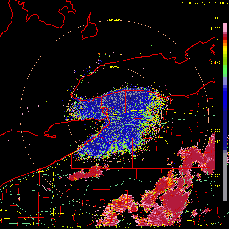Click the 0.627 scale value
229x229 pixels.
coord(216,108)
